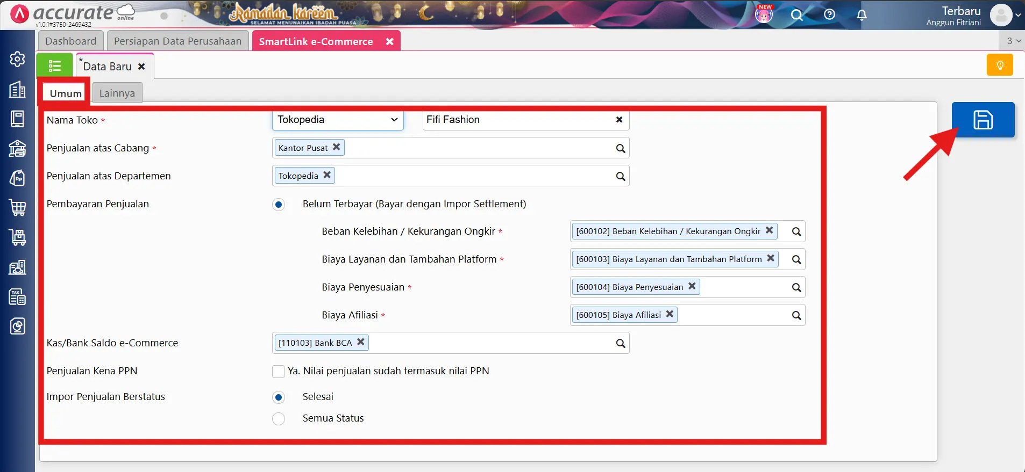Open the Tokopedia marketplace dropdown

(x=337, y=120)
